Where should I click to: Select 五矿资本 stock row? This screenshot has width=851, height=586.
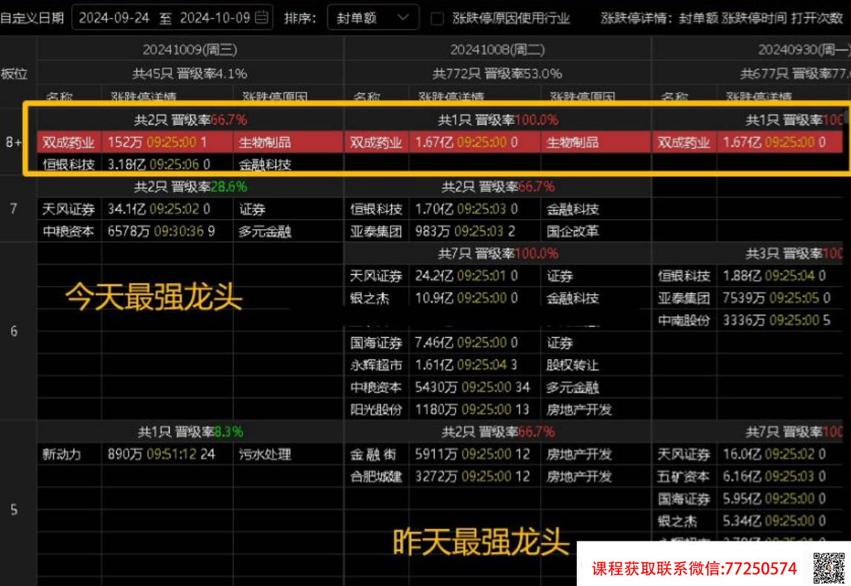click(684, 476)
